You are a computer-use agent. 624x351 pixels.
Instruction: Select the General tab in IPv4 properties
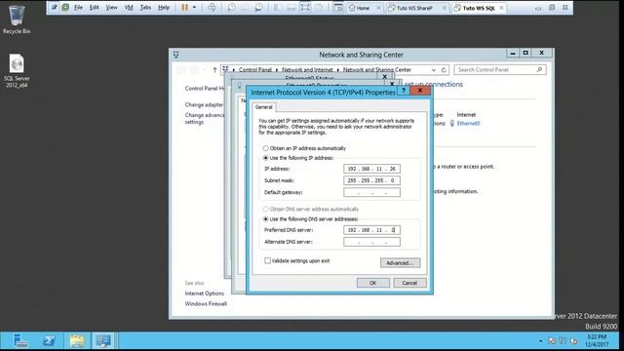point(263,107)
